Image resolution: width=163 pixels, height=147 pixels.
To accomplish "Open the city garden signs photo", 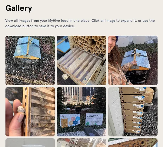I will (x=81, y=112).
